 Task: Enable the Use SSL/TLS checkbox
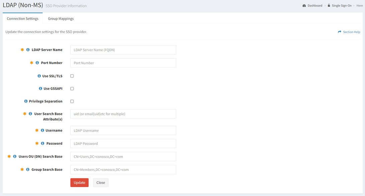click(72, 76)
